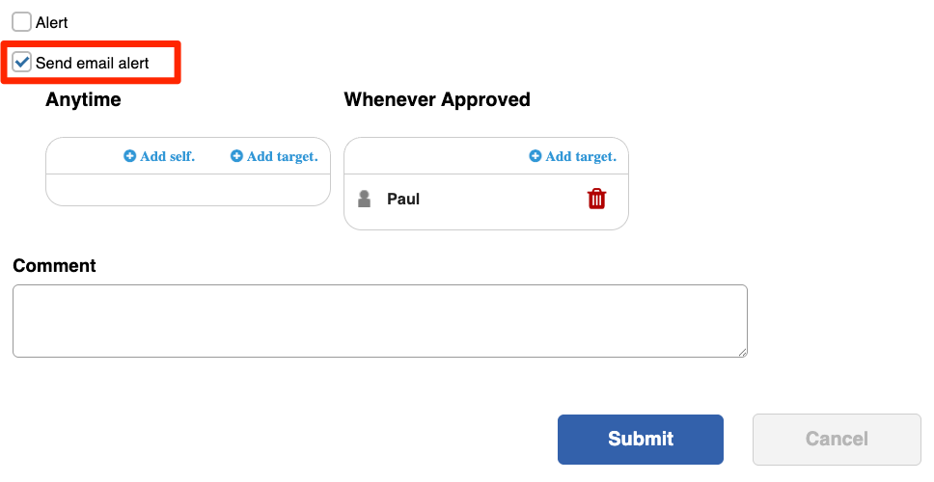Click the Add self link under Anytime
The width and height of the screenshot is (934, 482).
point(167,156)
